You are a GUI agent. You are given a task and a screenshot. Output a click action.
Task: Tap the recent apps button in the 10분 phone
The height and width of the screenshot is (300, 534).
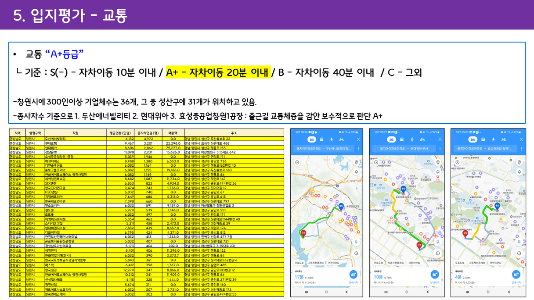coord(387,292)
